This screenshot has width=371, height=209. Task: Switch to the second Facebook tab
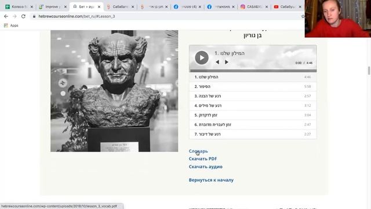pos(220,7)
